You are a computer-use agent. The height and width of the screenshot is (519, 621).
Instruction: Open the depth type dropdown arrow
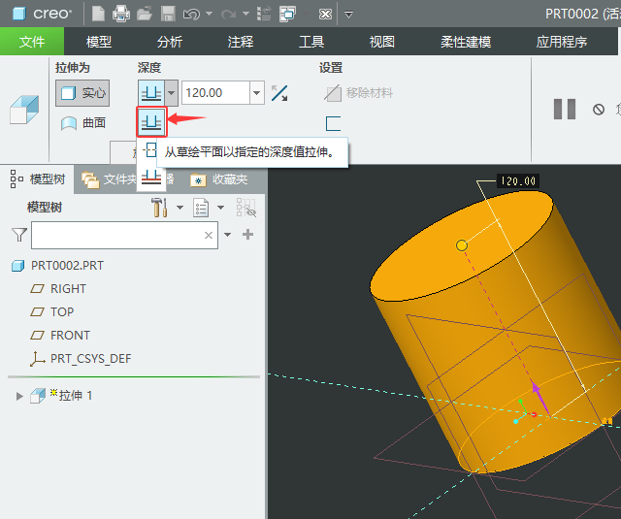point(172,93)
